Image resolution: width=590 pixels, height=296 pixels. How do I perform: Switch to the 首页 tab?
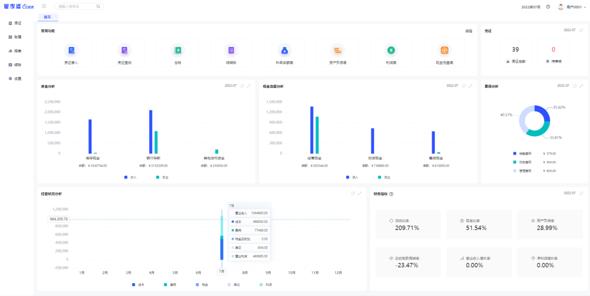coord(48,17)
